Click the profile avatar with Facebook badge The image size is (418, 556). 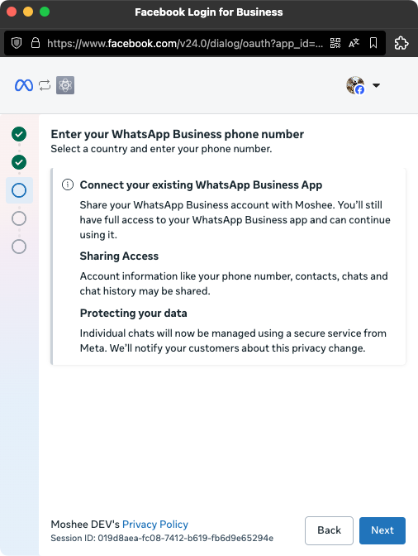click(355, 85)
